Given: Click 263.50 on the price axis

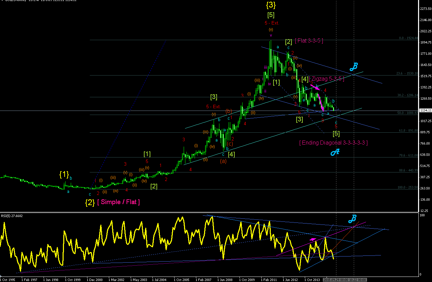Looking at the screenshot, I should pos(425,188).
